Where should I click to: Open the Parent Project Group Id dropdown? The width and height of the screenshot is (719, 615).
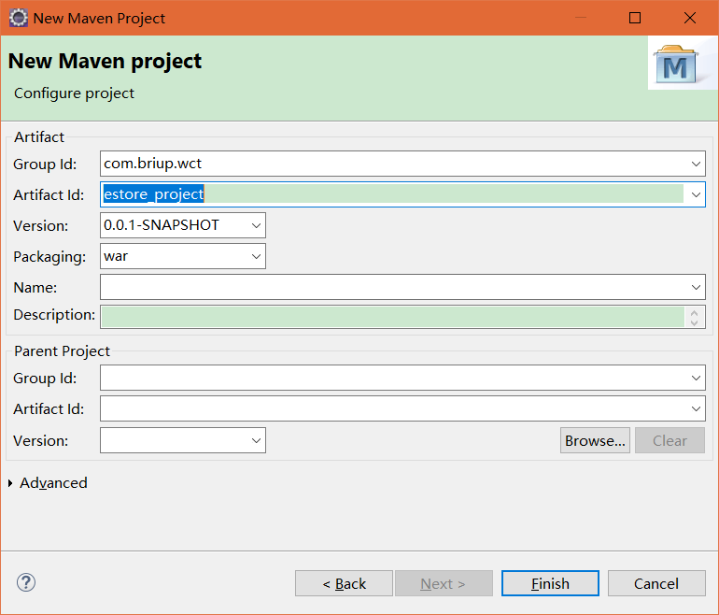click(x=696, y=378)
